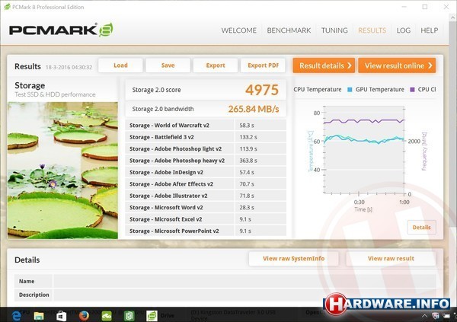Image resolution: width=457 pixels, height=322 pixels.
Task: Click the GPU Temperature blue legend swatch
Action: point(350,90)
